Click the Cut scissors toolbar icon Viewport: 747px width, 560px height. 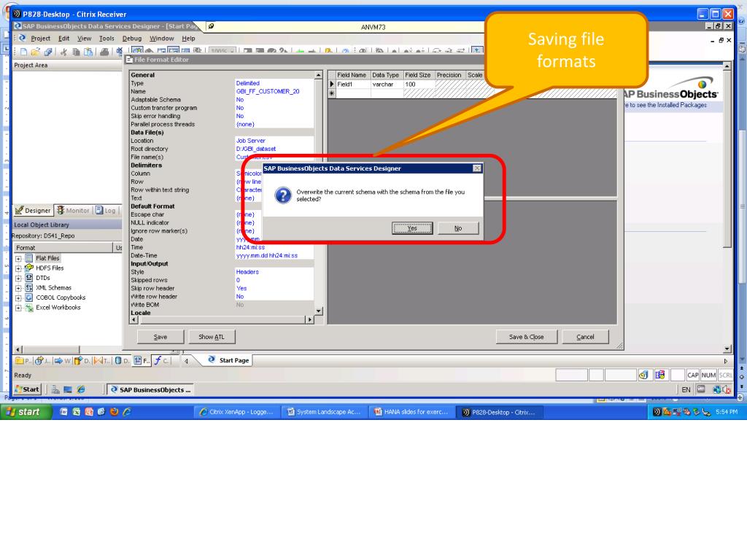click(63, 52)
